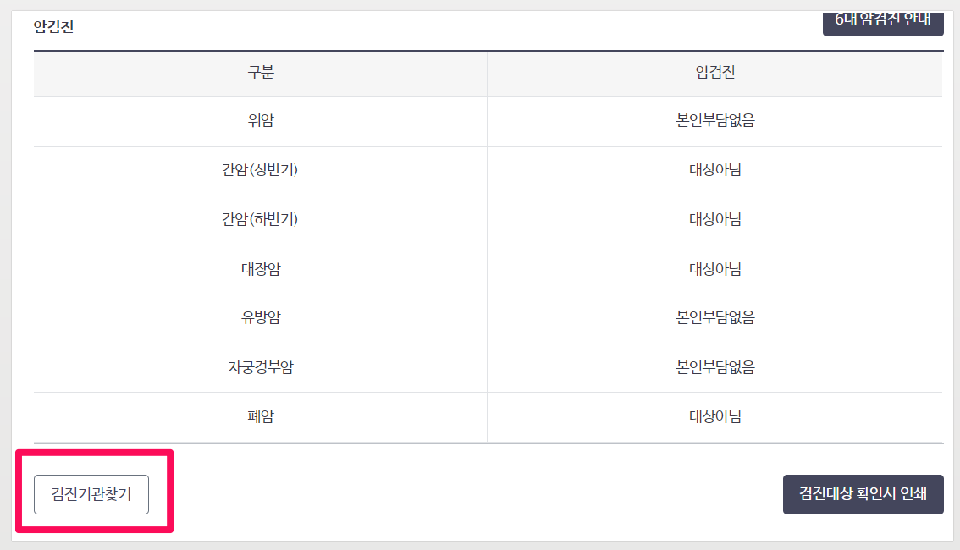Select the 자궁경부암 row label

[x=261, y=367]
